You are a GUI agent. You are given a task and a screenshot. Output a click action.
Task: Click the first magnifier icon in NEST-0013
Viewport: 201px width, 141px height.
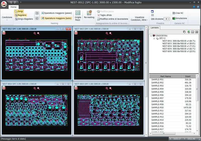coord(107,33)
